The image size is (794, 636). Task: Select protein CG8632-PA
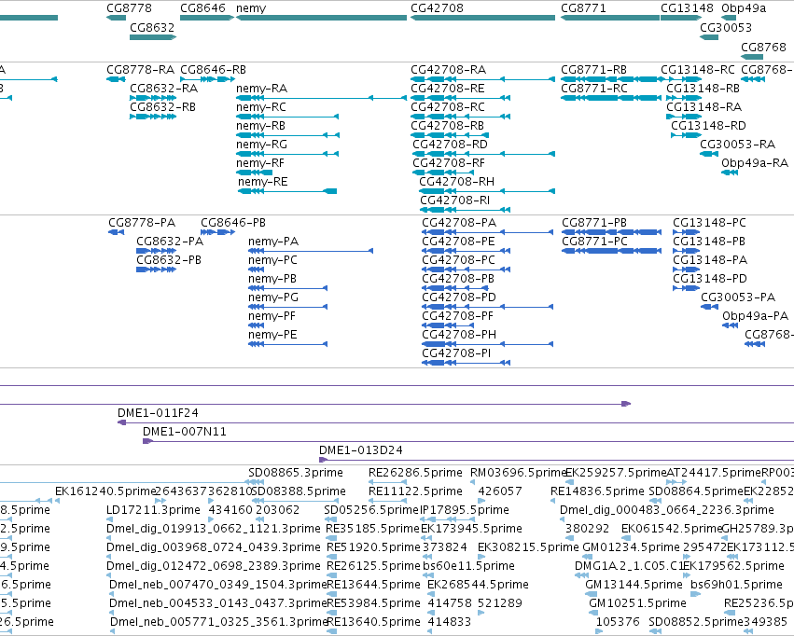coord(170,242)
